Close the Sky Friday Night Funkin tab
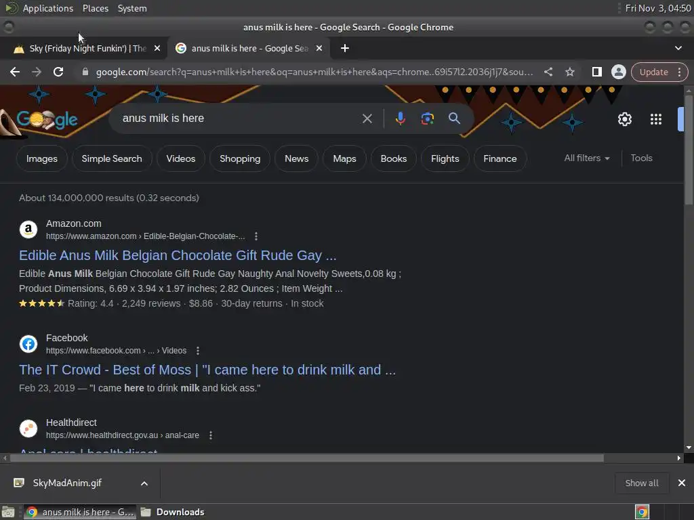Viewport: 694px width, 520px height. [x=157, y=48]
